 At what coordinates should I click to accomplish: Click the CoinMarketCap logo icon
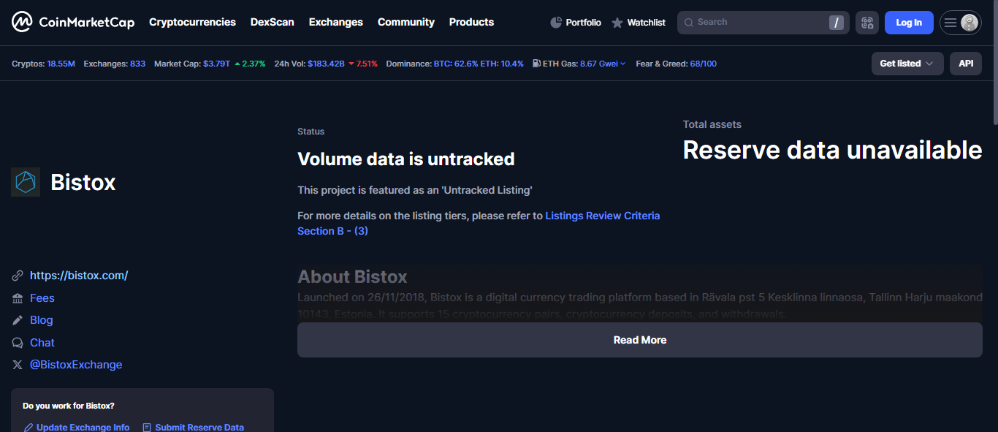pyautogui.click(x=22, y=23)
